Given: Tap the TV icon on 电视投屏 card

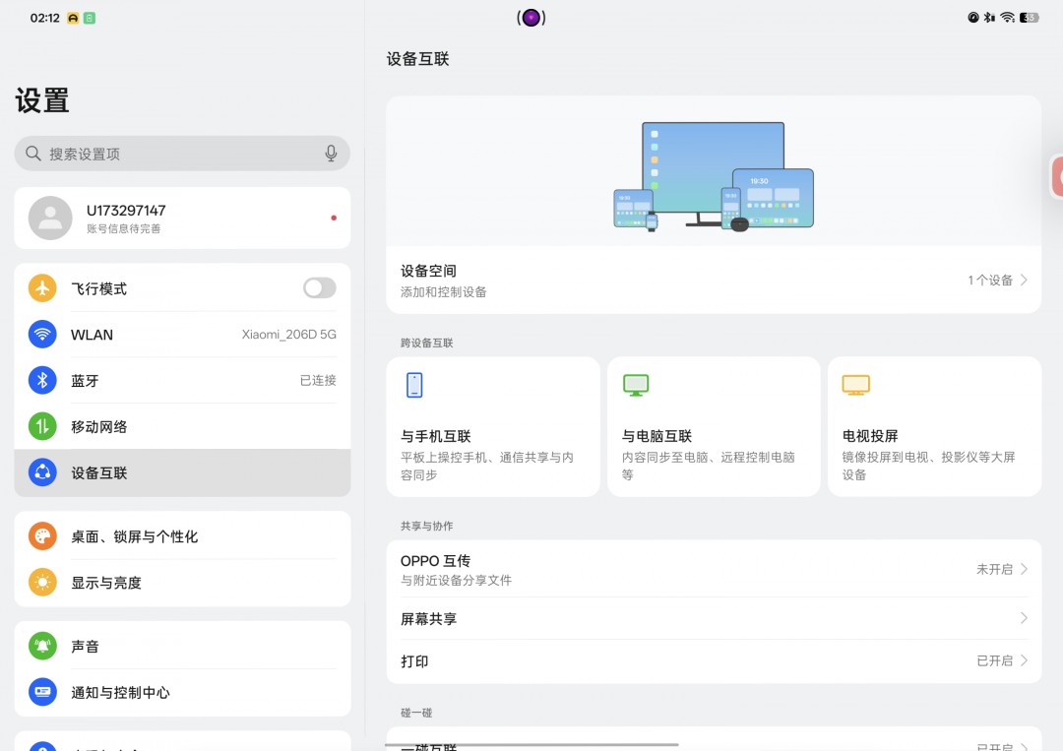Looking at the screenshot, I should coord(856,385).
